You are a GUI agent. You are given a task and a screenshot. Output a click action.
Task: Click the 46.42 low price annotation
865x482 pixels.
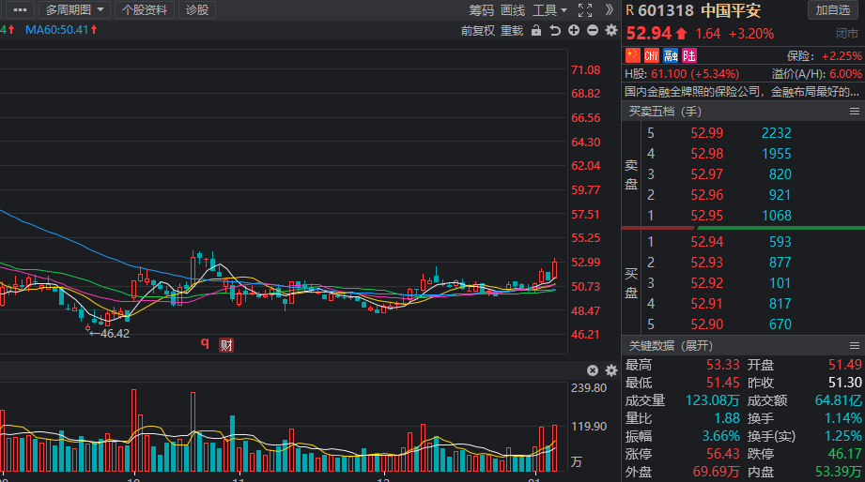[x=110, y=333]
